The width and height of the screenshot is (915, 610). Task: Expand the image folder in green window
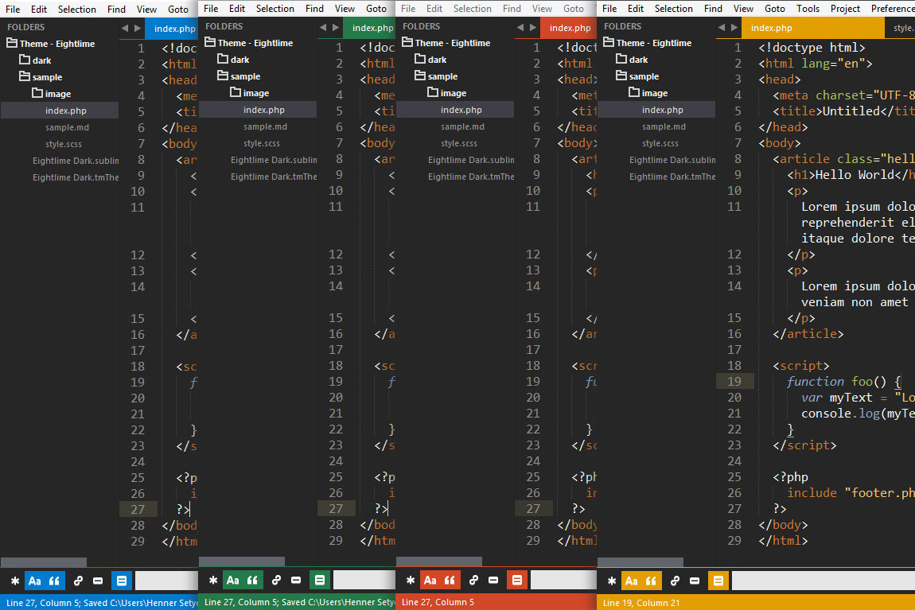236,93
